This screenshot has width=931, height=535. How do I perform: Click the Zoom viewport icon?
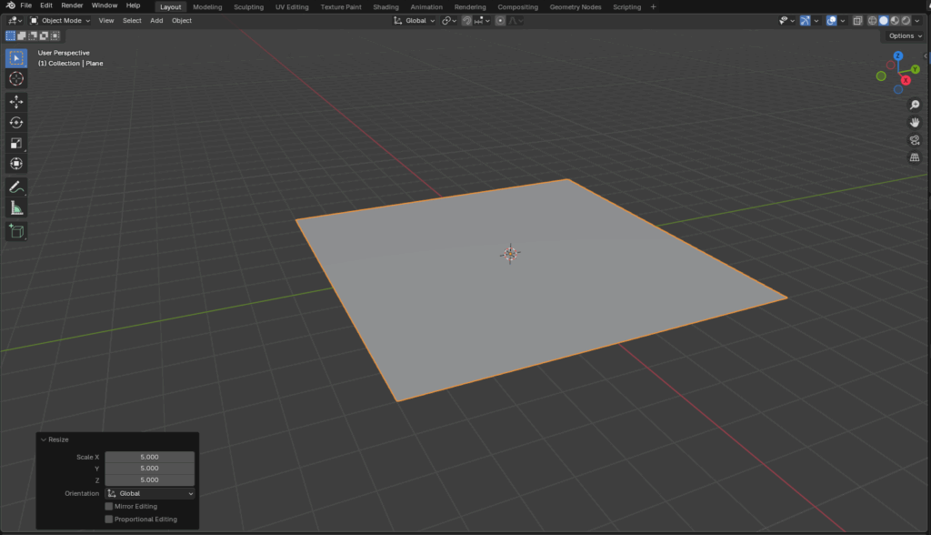click(x=915, y=105)
